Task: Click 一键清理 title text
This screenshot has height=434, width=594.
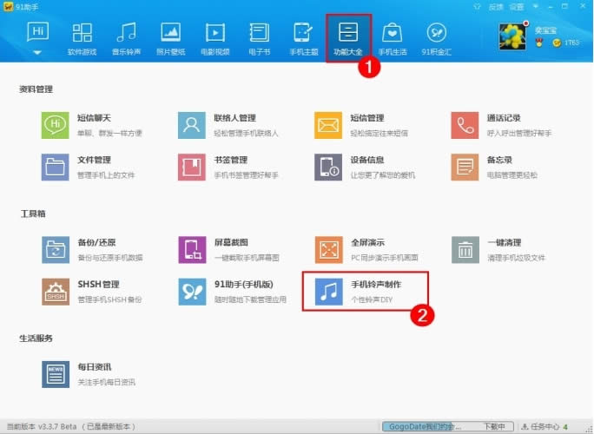Action: point(504,243)
